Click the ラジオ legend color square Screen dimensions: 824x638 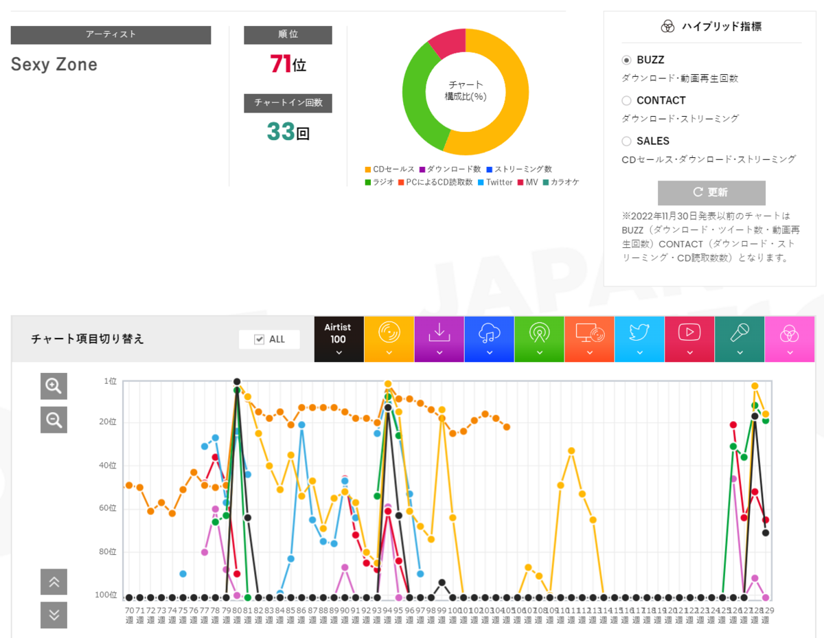click(368, 182)
